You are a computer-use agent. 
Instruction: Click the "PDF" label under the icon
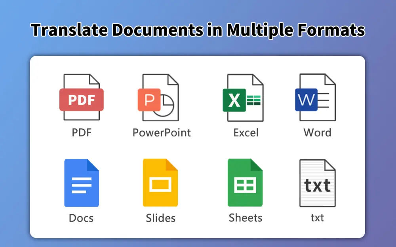(82, 132)
